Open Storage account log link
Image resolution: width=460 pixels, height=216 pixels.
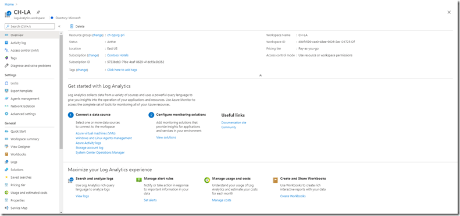90,148
